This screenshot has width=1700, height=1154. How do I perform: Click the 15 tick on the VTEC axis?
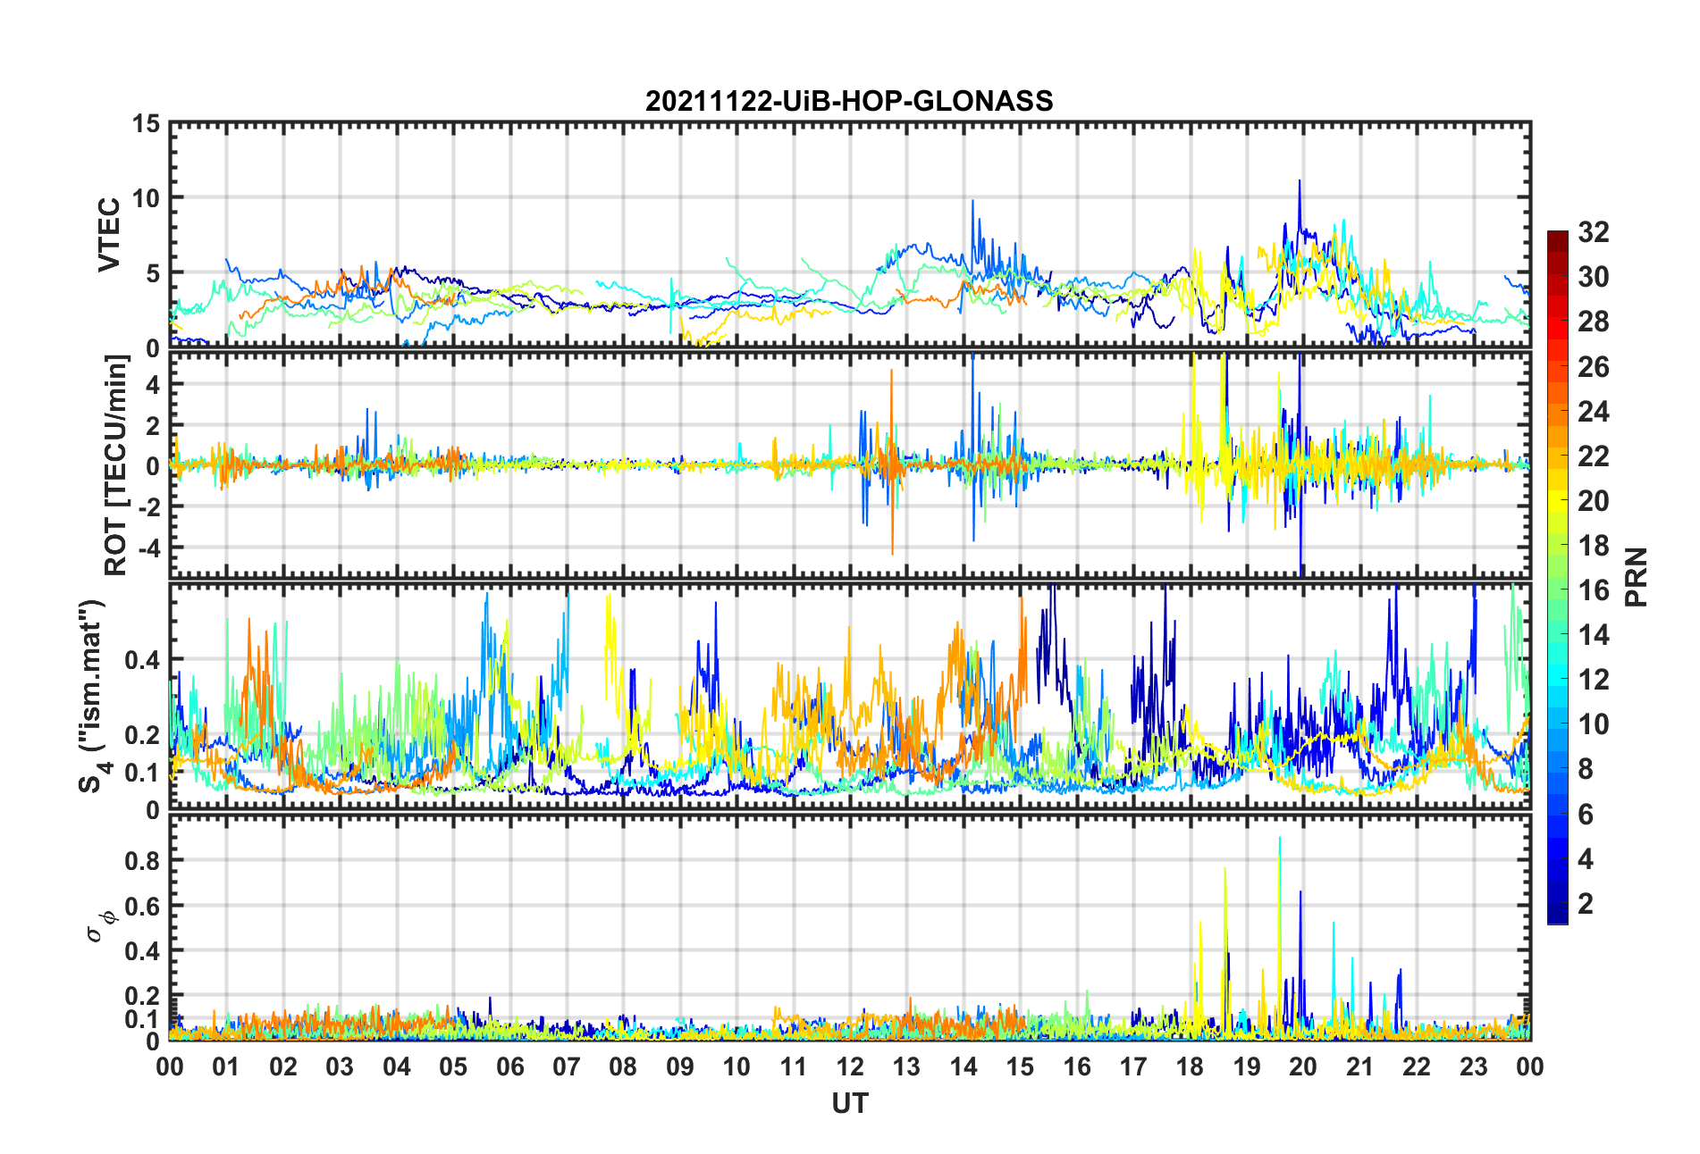147,124
